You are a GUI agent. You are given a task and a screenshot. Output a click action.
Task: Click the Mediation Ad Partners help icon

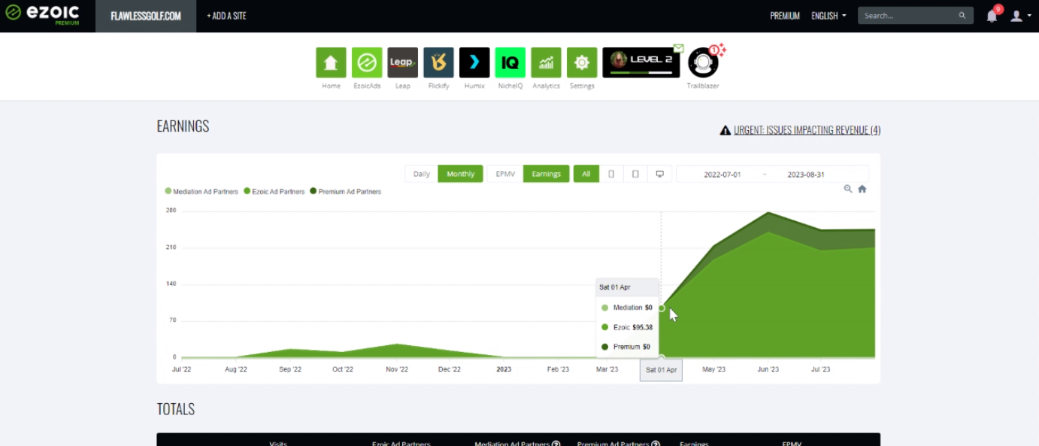point(556,443)
